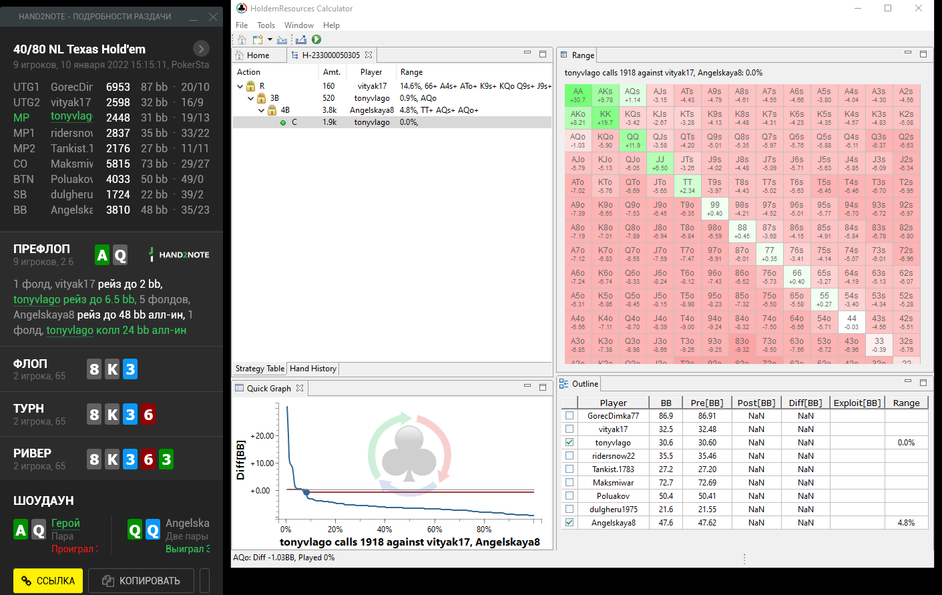Maximize the hand tree panel

point(543,53)
